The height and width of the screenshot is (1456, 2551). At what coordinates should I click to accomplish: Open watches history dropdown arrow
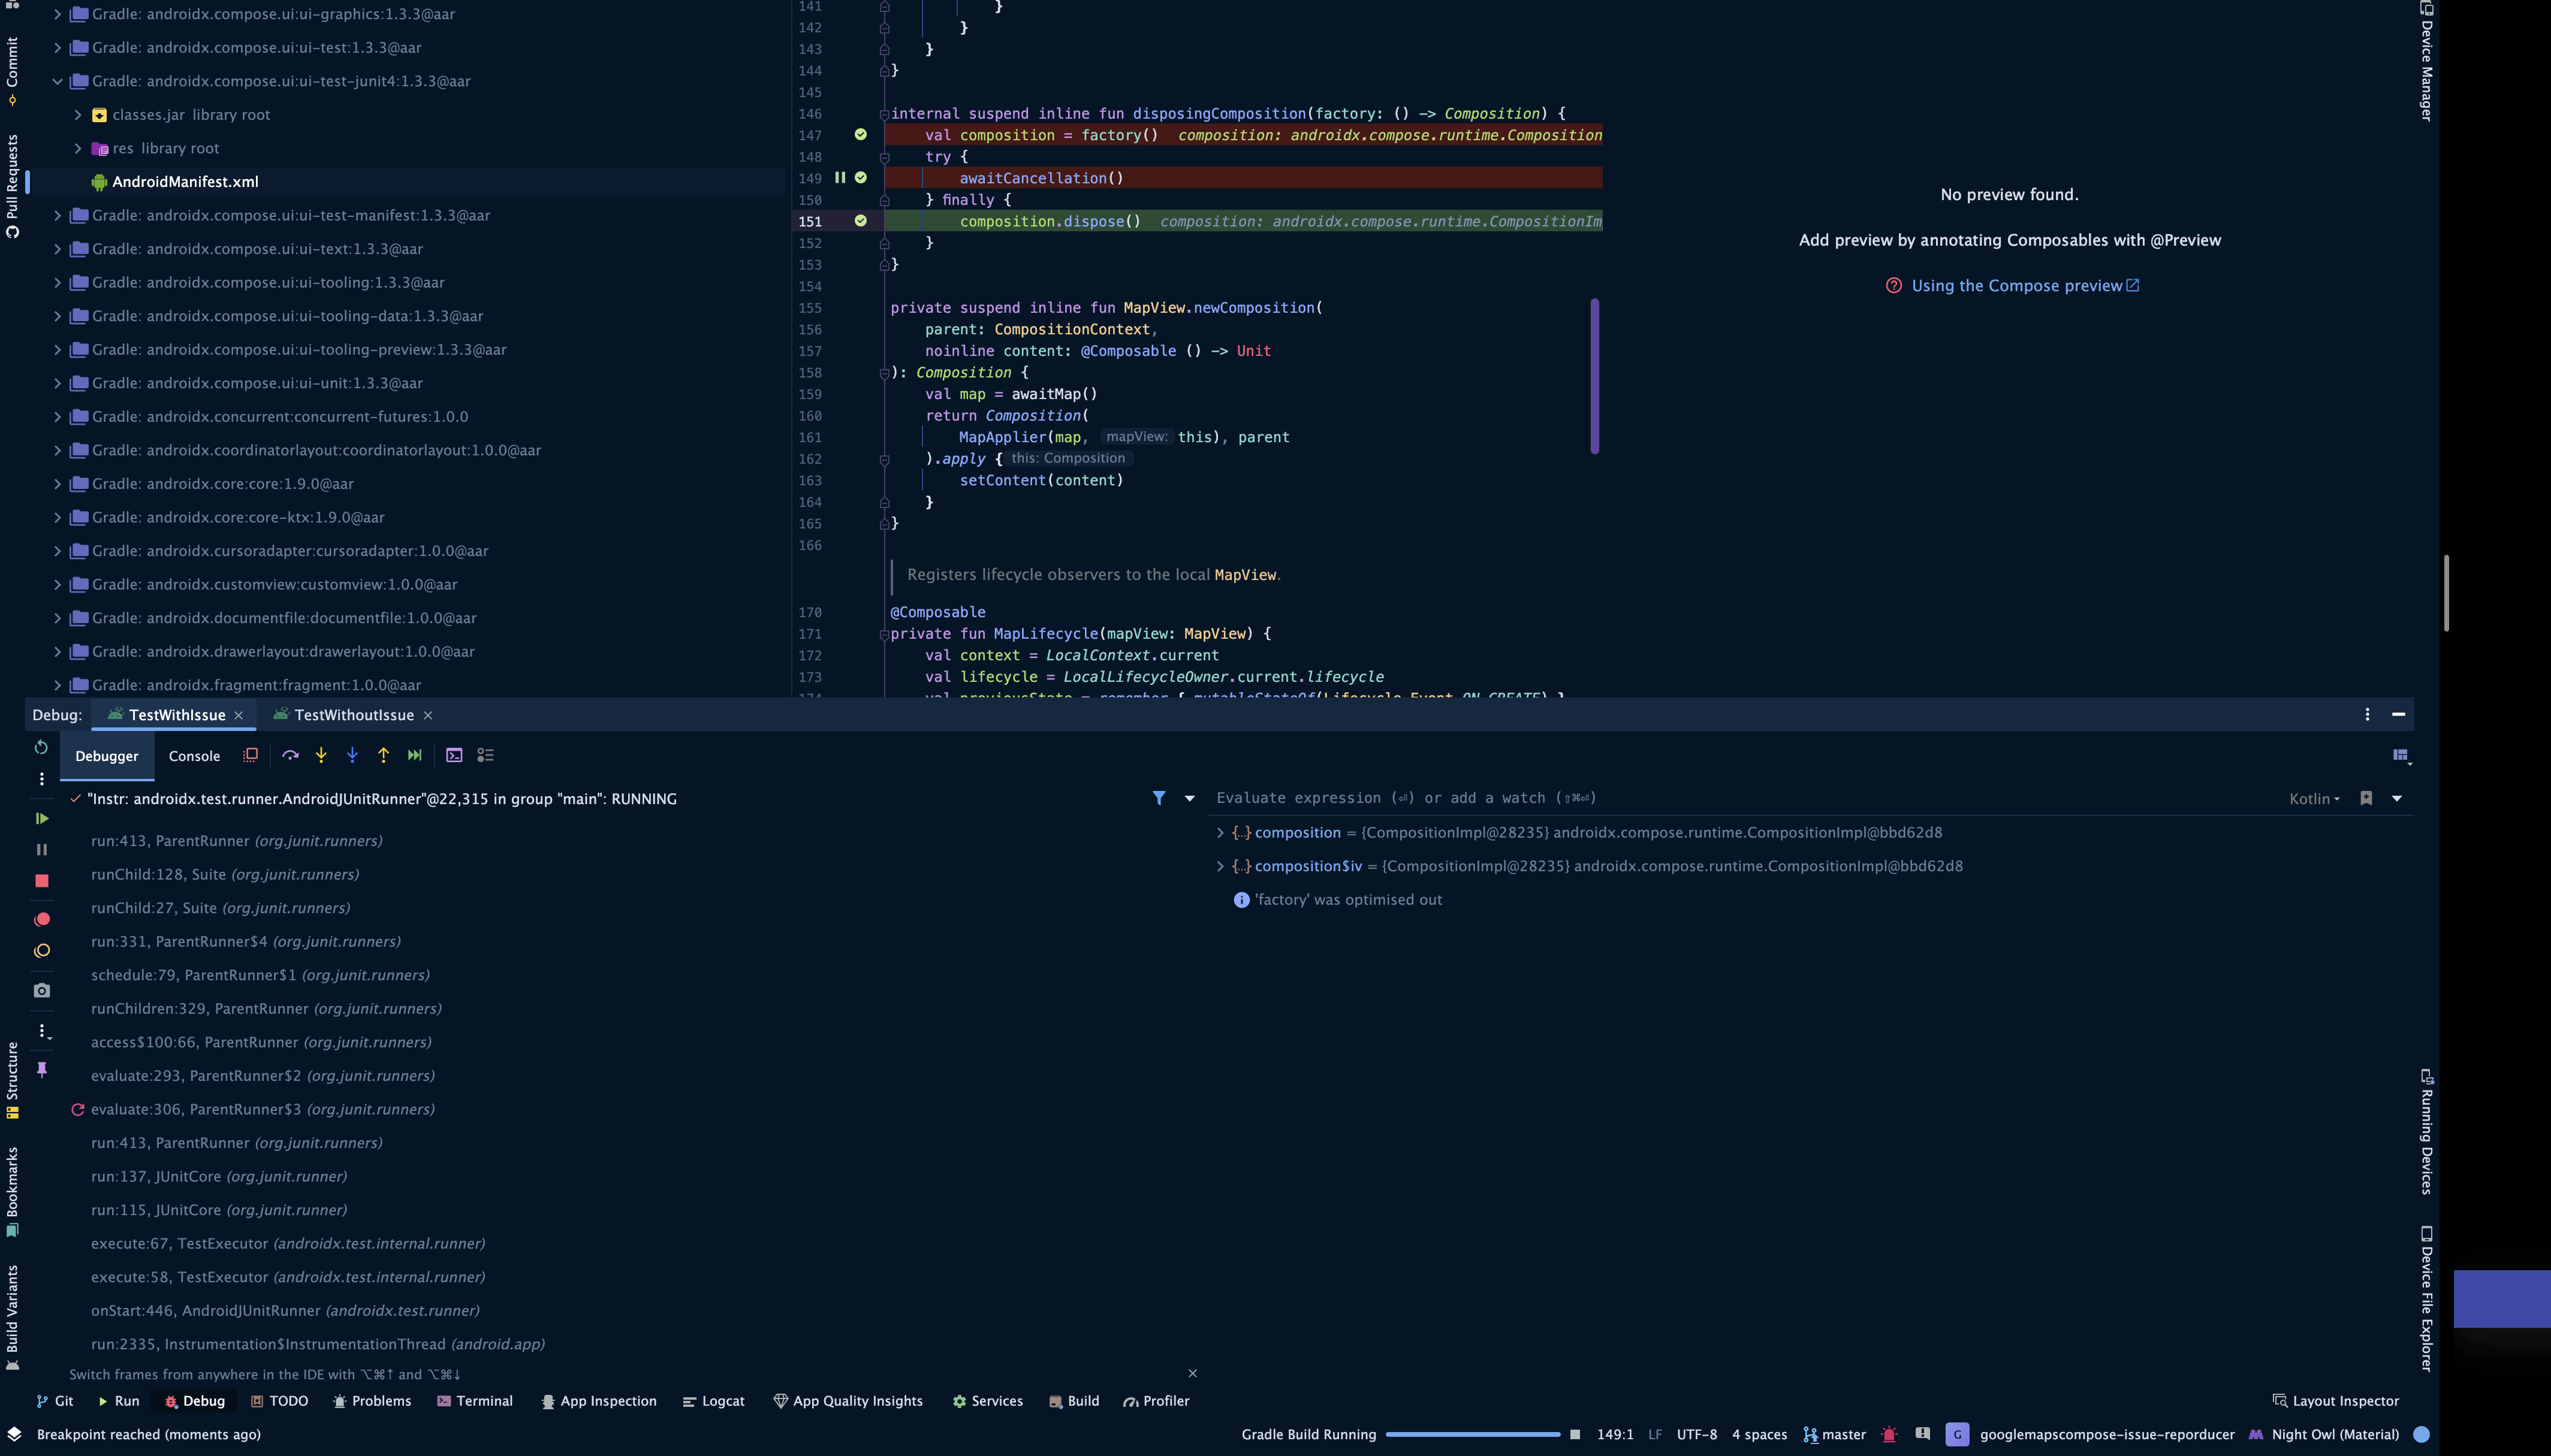click(2397, 798)
